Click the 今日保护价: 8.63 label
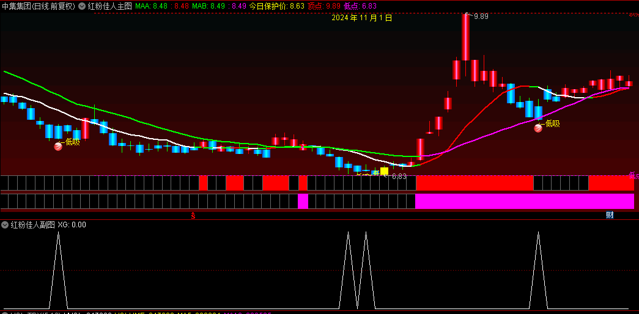The width and height of the screenshot is (639, 314). tap(277, 6)
